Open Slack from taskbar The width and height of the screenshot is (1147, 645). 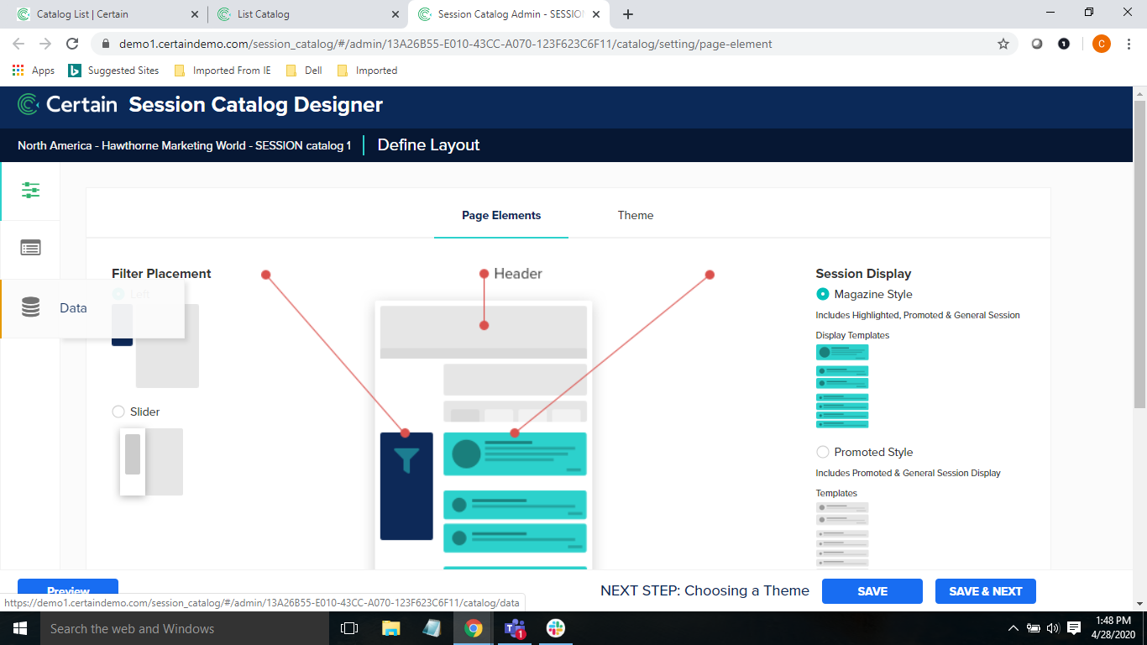point(556,628)
